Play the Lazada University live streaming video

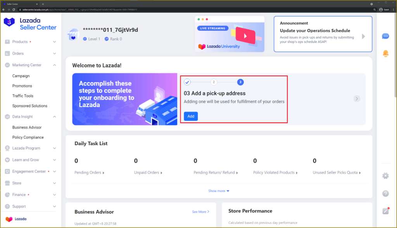click(x=244, y=36)
